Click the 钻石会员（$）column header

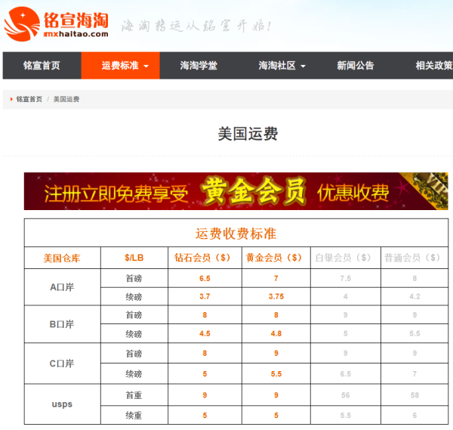tap(205, 258)
